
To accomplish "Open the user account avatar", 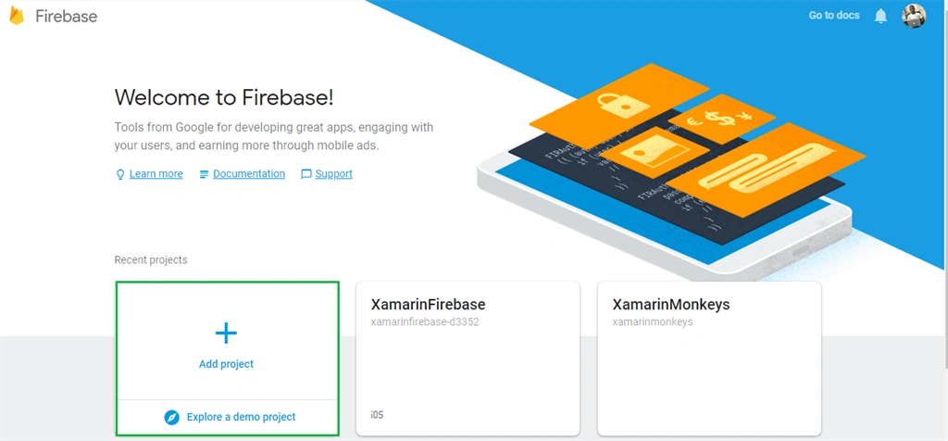I will [x=914, y=16].
